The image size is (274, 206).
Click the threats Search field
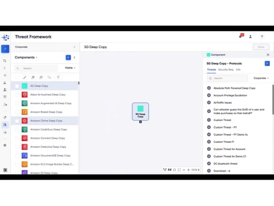click(x=227, y=78)
